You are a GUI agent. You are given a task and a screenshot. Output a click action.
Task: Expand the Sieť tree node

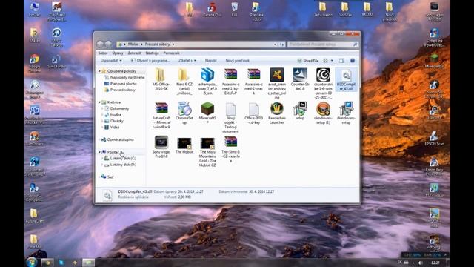click(99, 177)
